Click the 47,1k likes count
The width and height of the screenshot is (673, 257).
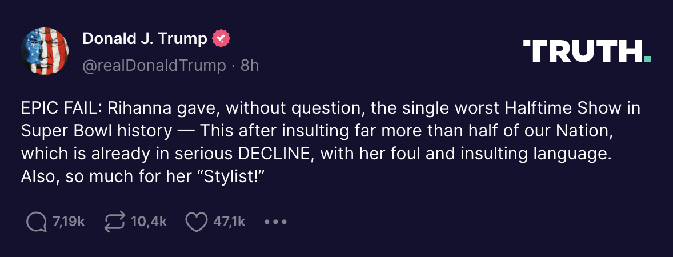click(229, 222)
